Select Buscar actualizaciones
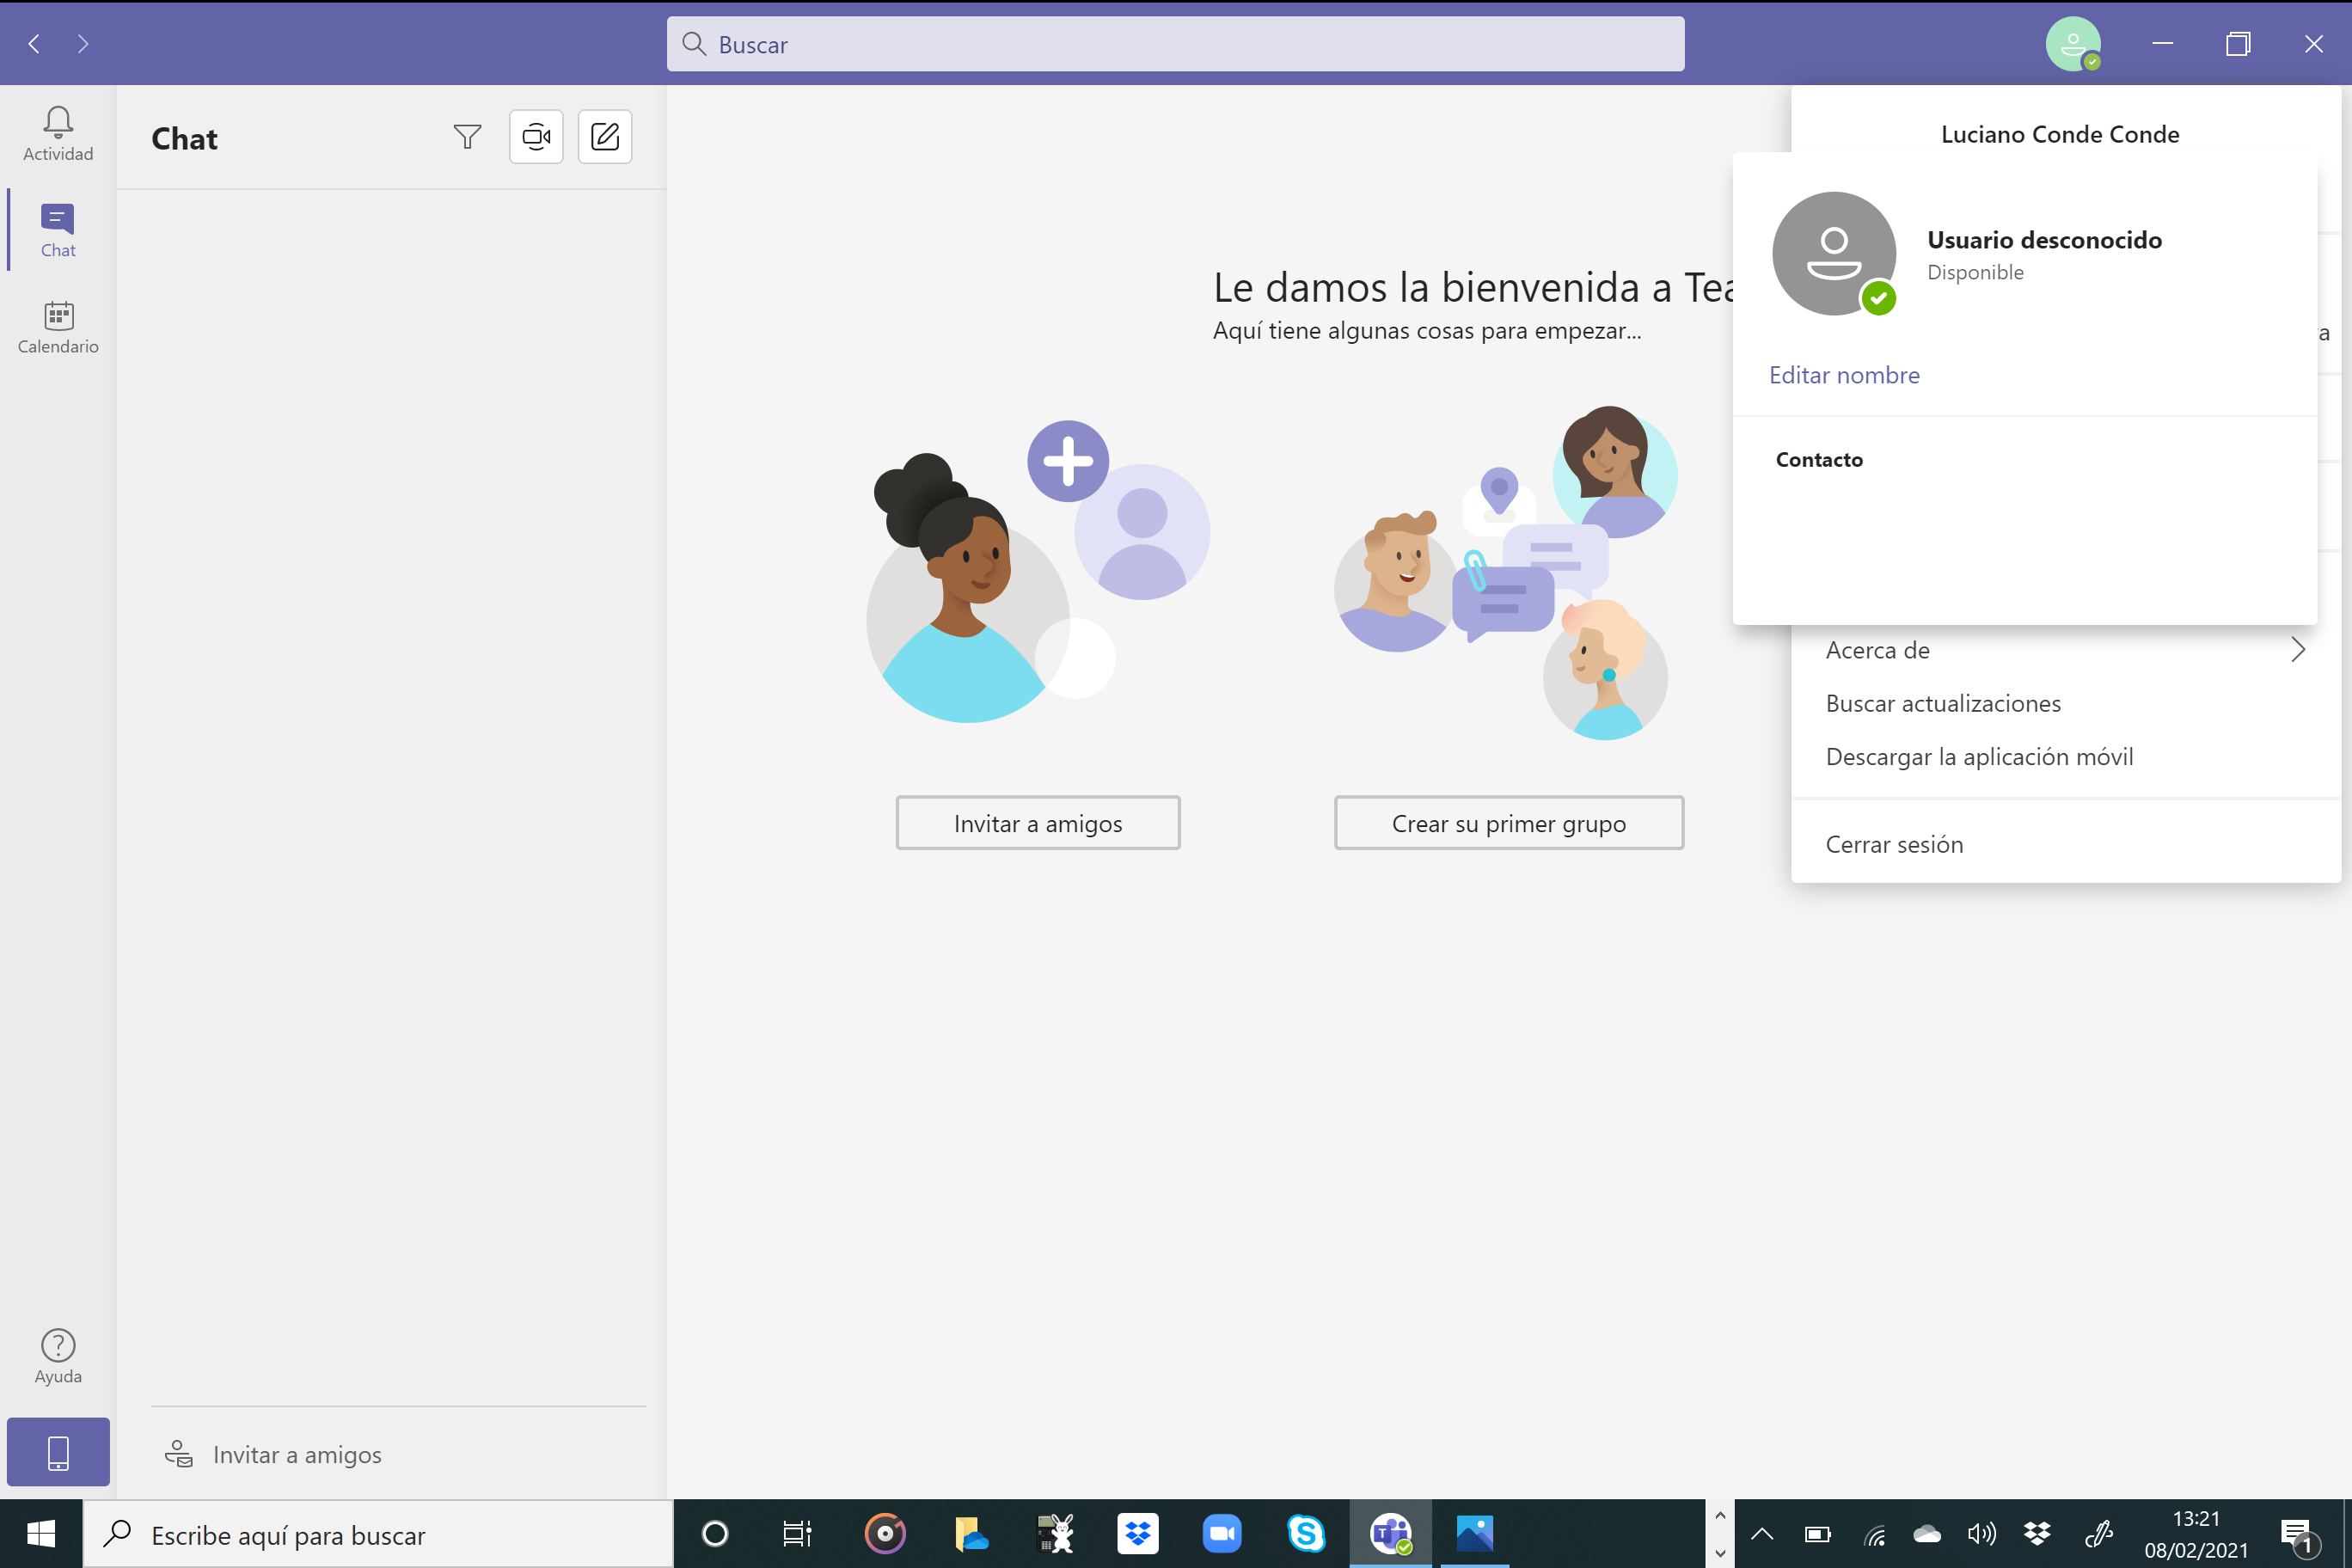The width and height of the screenshot is (2352, 1568). click(x=1943, y=703)
